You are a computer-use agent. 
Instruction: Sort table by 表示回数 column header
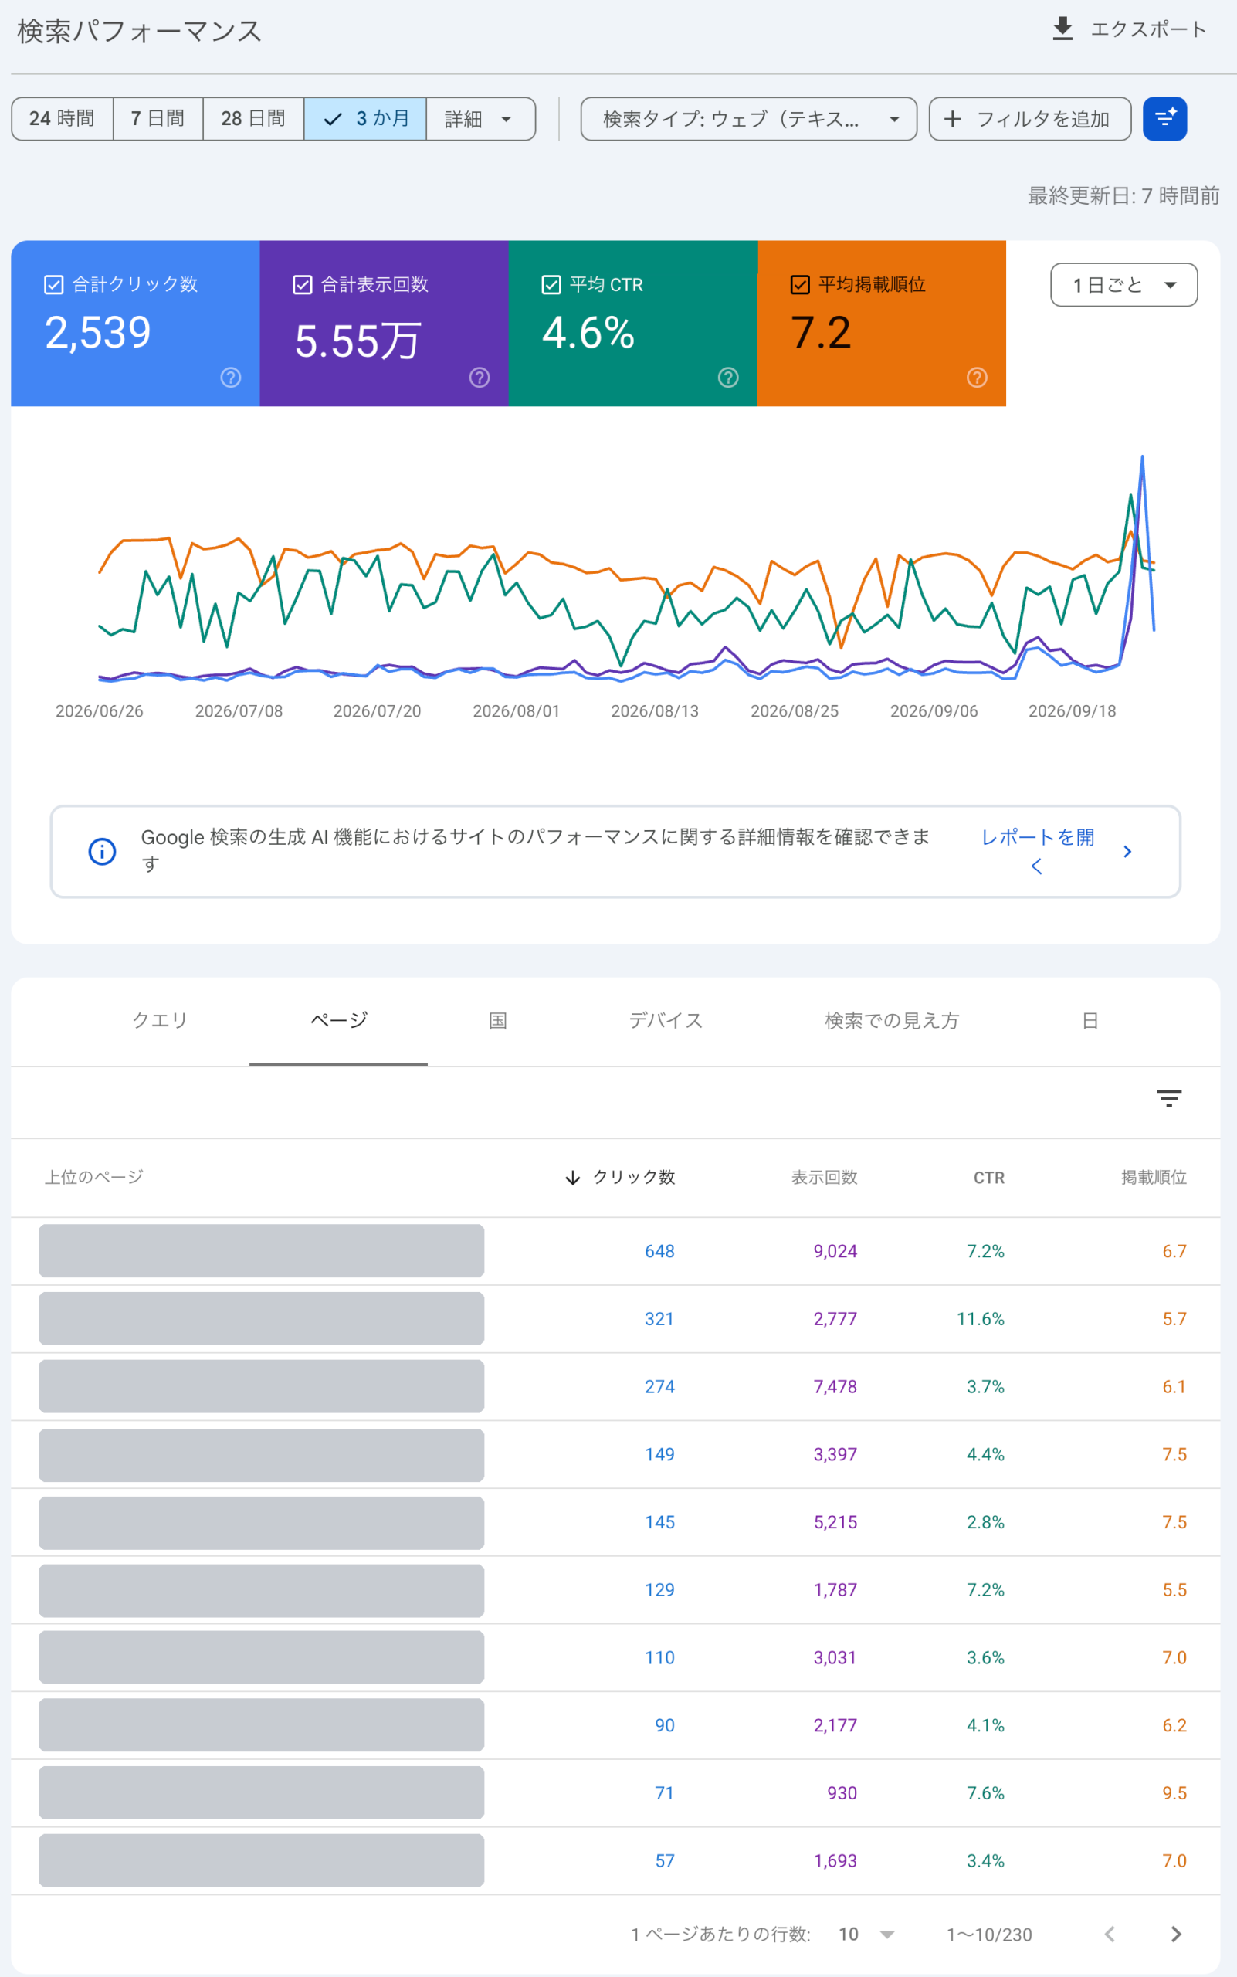coord(824,1177)
